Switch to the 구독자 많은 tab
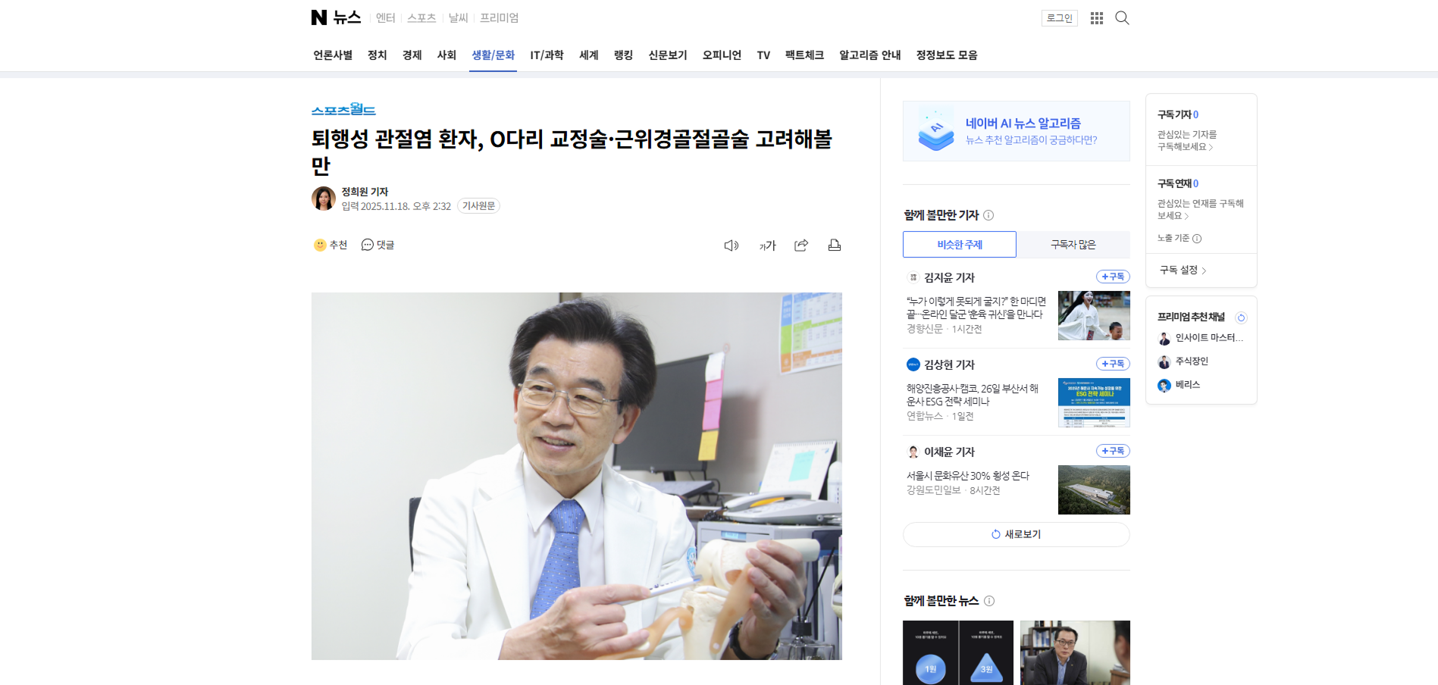The width and height of the screenshot is (1438, 685). coord(1073,245)
